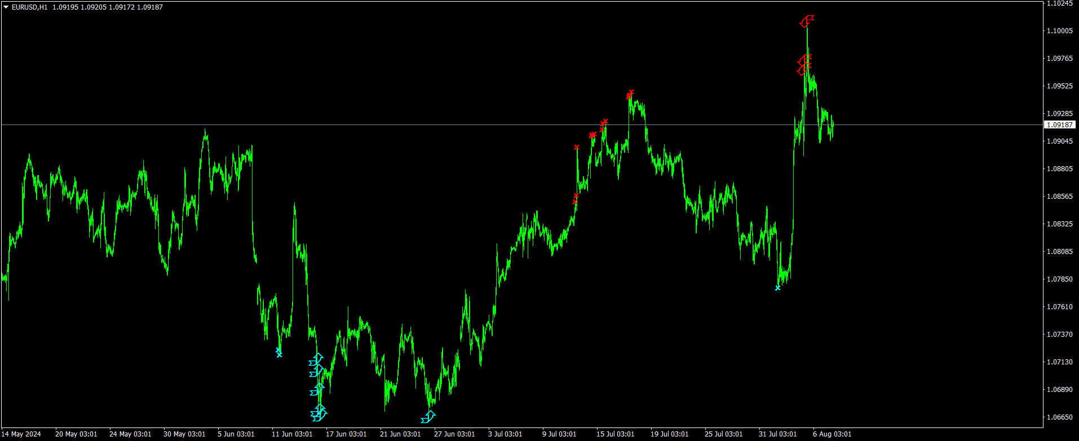Image resolution: width=1079 pixels, height=441 pixels.
Task: Click the 21 Jun 03:01 time label
Action: coord(400,434)
